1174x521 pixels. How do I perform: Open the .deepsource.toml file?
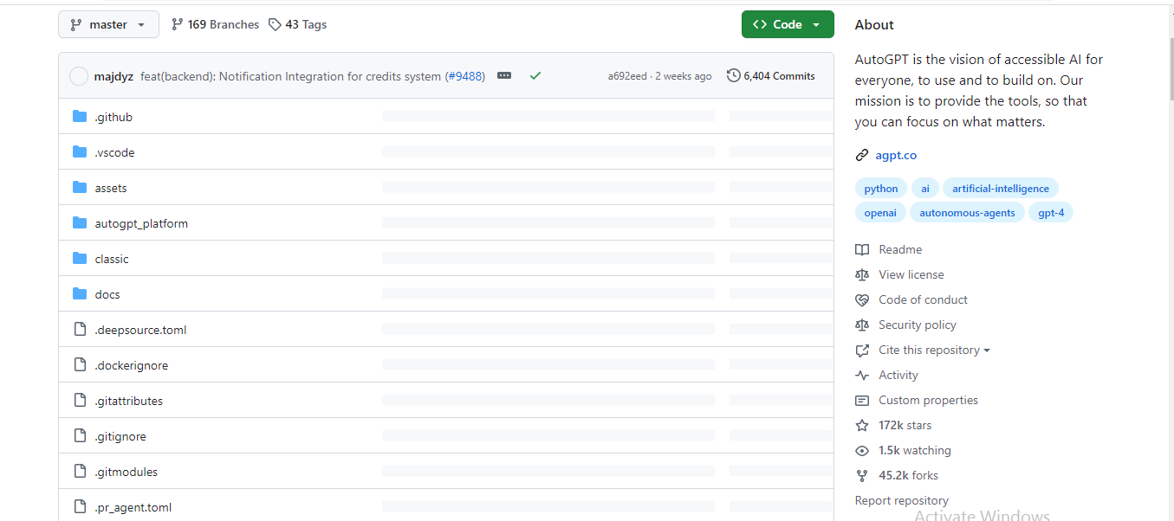140,330
